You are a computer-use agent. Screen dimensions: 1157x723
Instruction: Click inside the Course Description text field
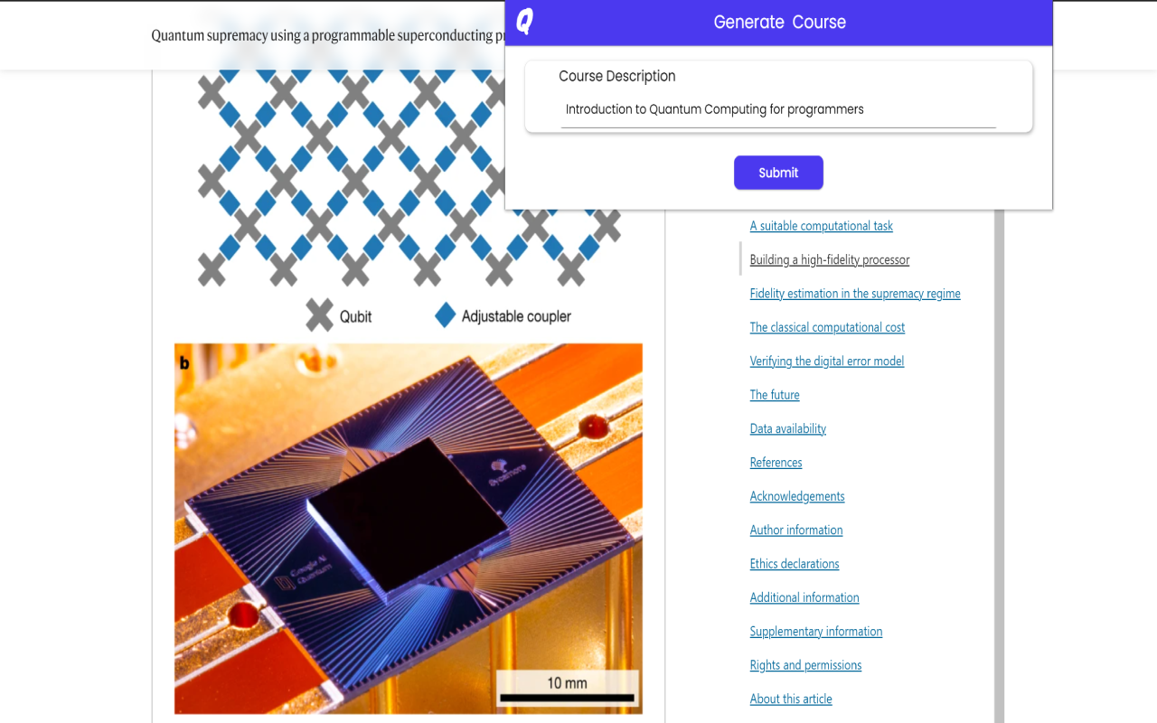[777, 109]
